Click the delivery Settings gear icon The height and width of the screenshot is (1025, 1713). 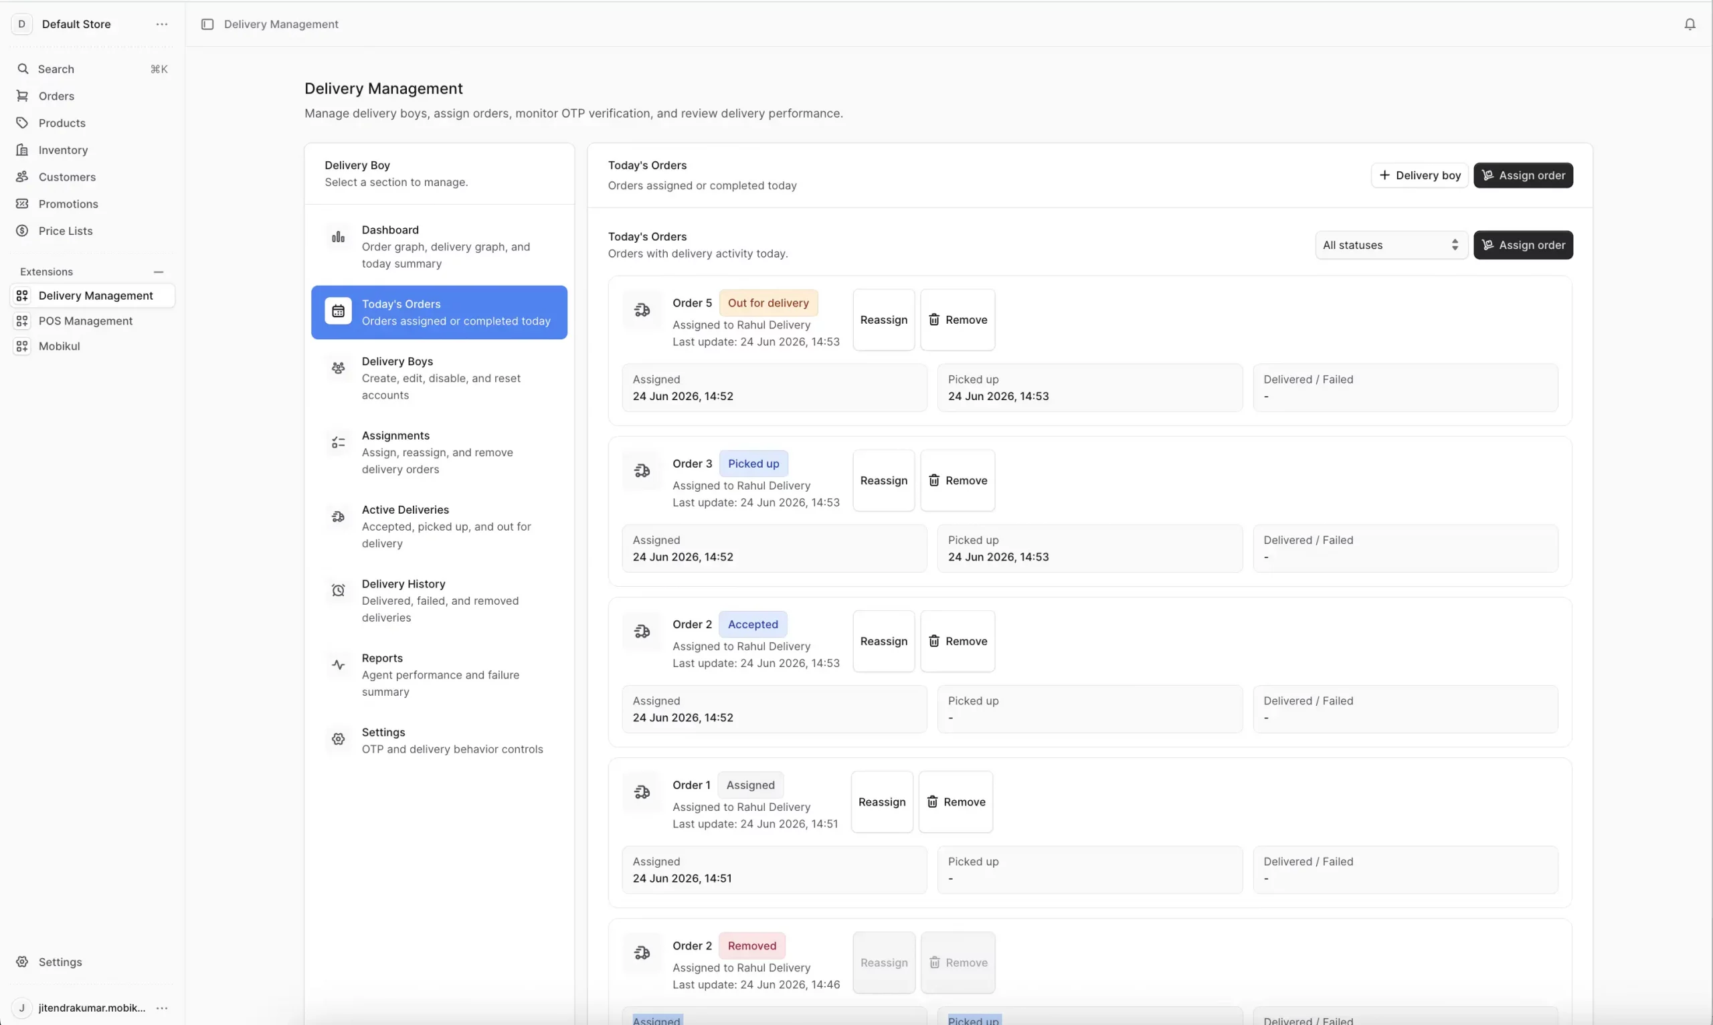click(x=338, y=740)
